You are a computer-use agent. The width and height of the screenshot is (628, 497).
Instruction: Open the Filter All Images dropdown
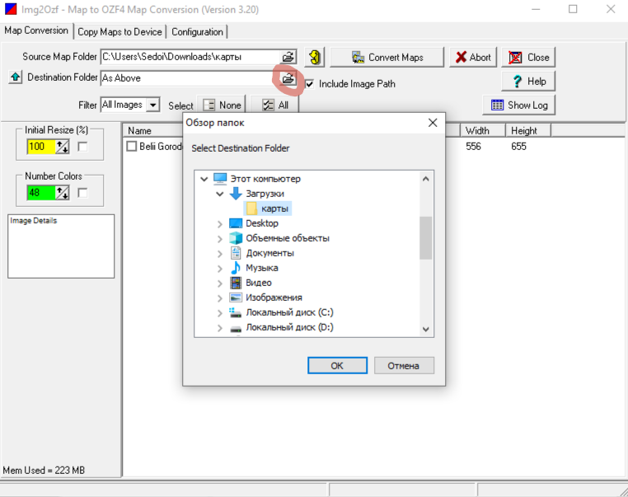point(152,105)
